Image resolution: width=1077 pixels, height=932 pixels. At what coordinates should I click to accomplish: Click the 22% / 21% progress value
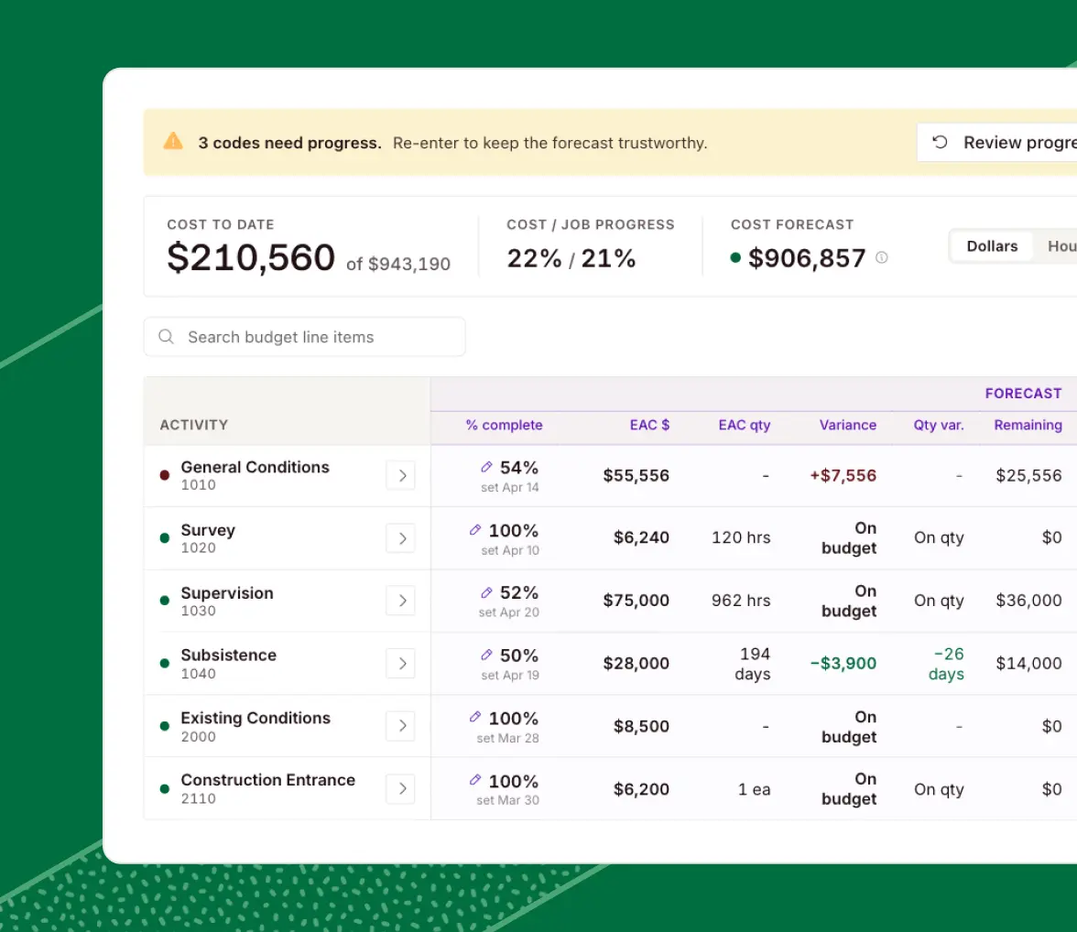coord(571,258)
